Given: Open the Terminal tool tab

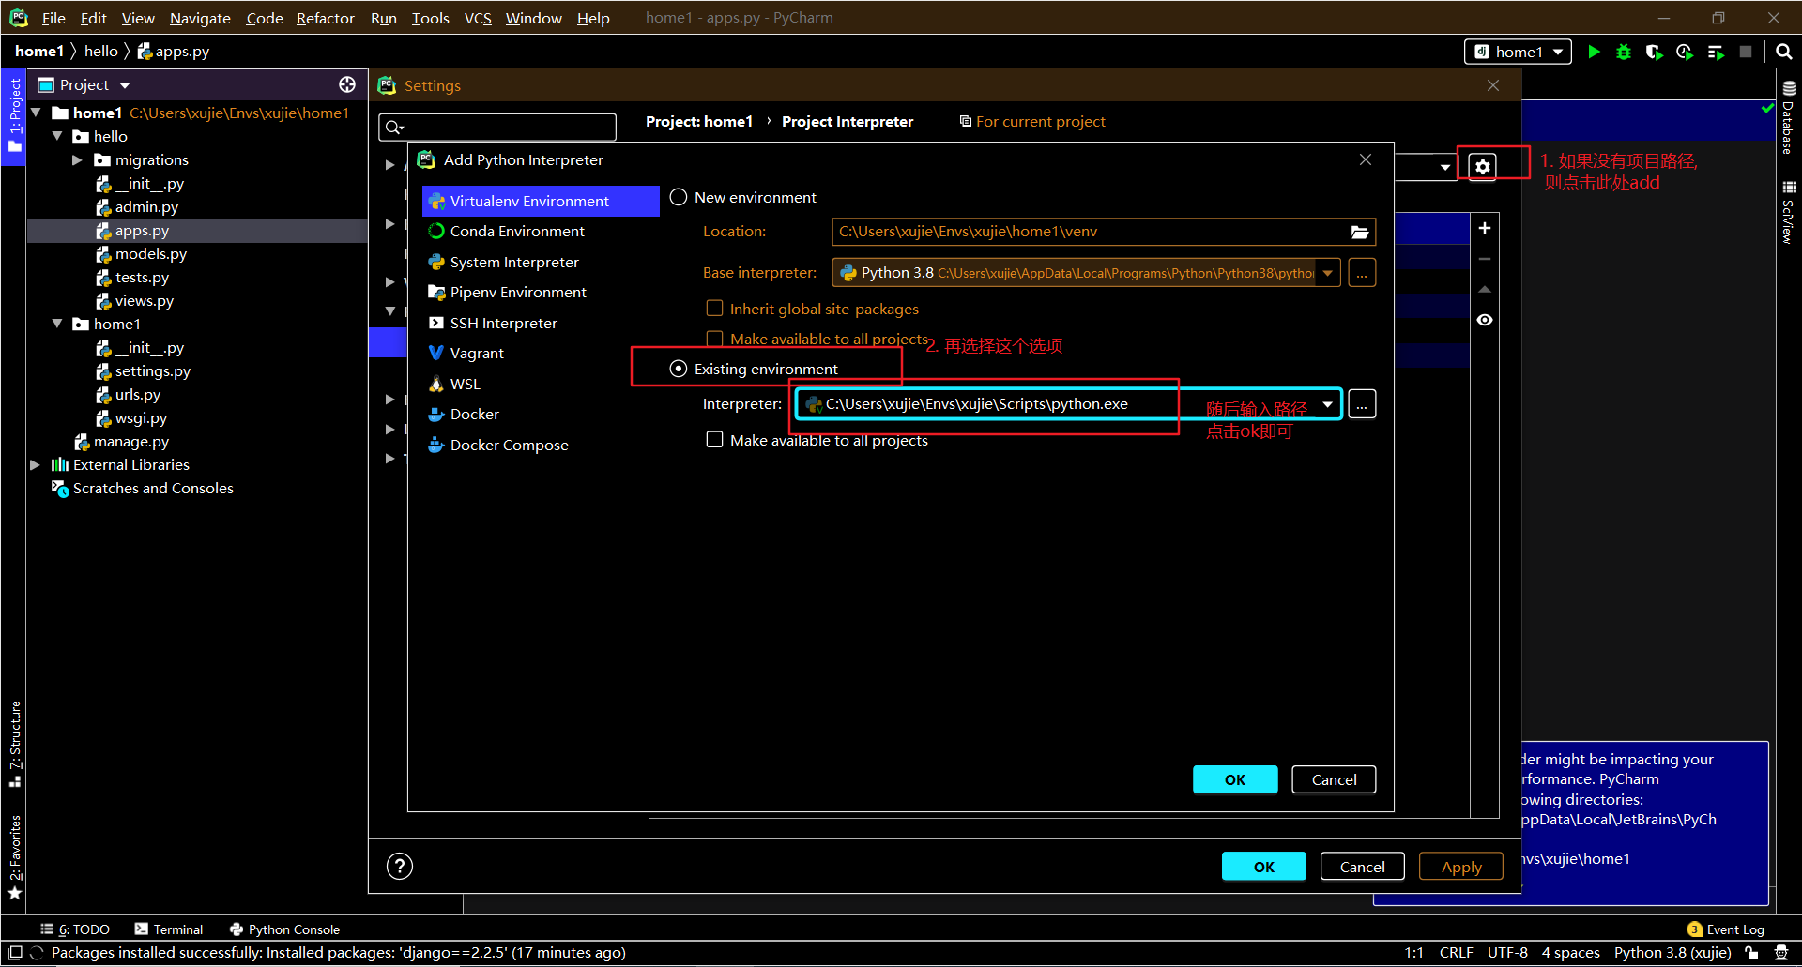Looking at the screenshot, I should click(169, 929).
